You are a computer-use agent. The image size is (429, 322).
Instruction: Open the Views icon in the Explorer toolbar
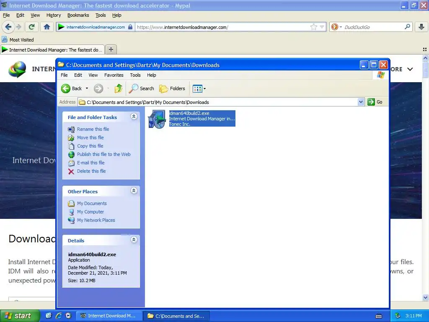click(x=197, y=88)
